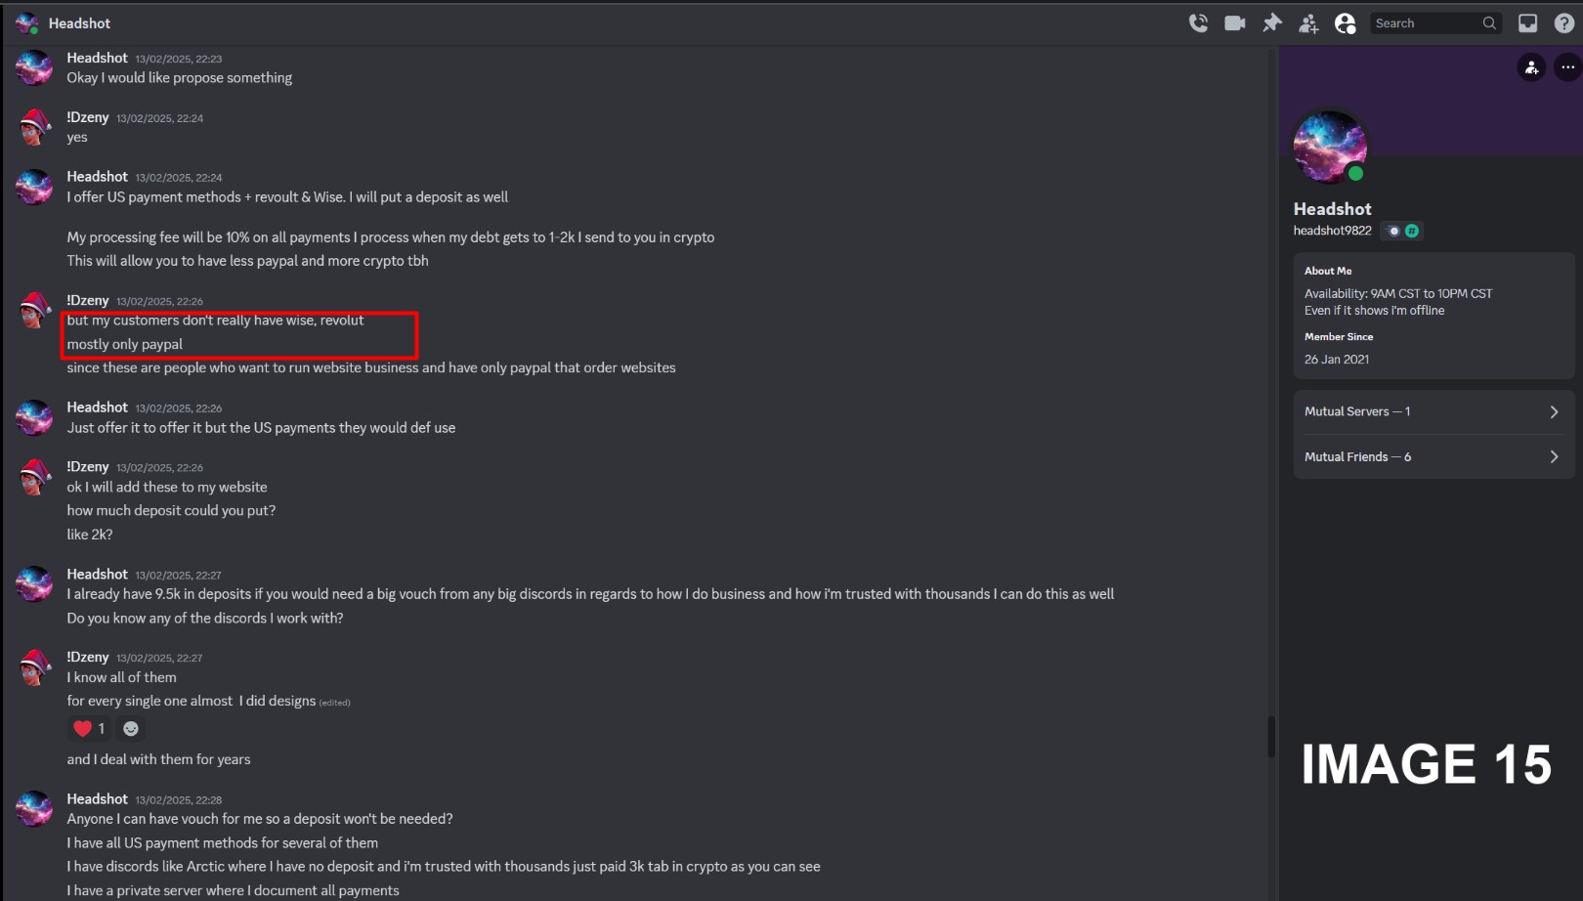Image resolution: width=1583 pixels, height=901 pixels.
Task: Open the profile more options menu
Action: coord(1567,67)
